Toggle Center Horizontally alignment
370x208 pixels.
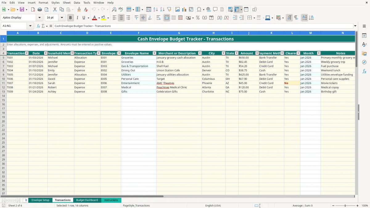click(121, 18)
